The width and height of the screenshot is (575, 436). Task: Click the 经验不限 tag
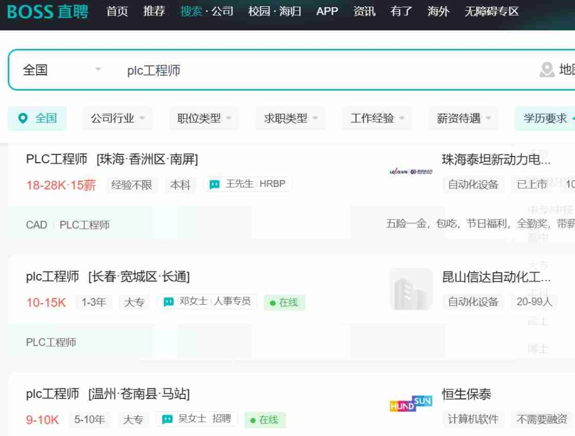[131, 185]
